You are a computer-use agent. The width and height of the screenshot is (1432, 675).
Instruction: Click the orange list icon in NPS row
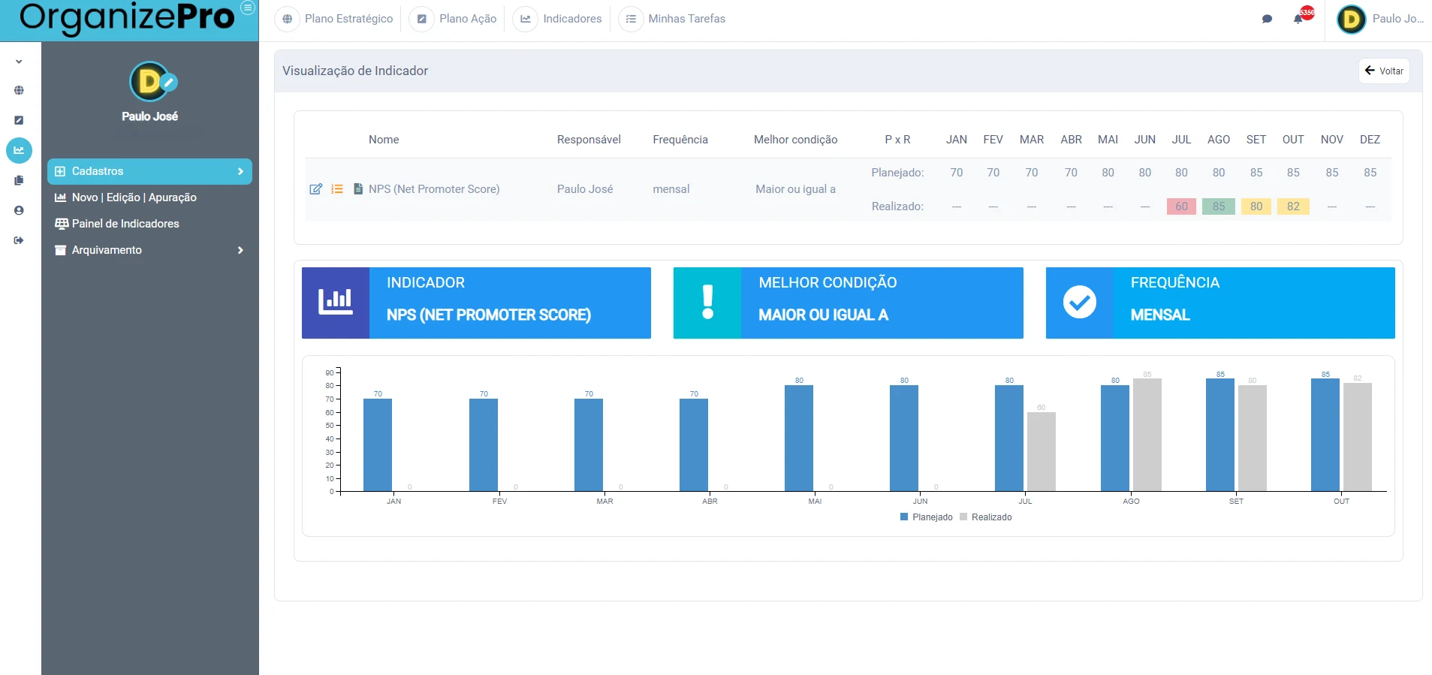pos(337,189)
